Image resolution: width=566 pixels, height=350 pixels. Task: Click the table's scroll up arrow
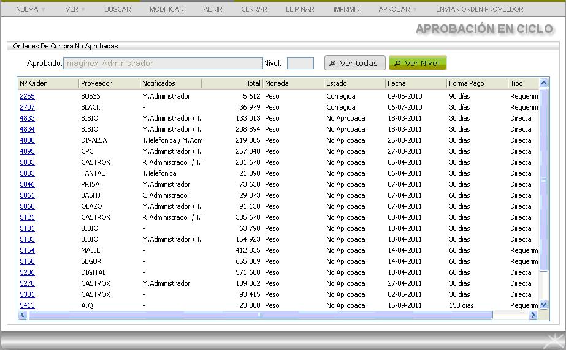point(544,83)
